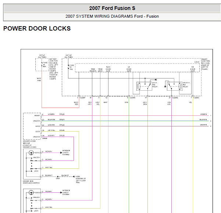Click the Unlock All Relay symbol
The image size is (221, 213).
click(x=175, y=86)
